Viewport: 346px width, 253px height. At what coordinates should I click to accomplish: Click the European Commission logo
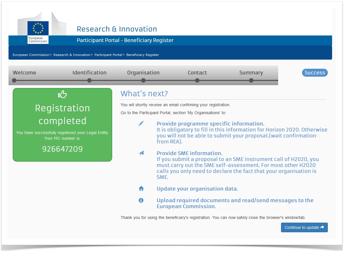(38, 32)
